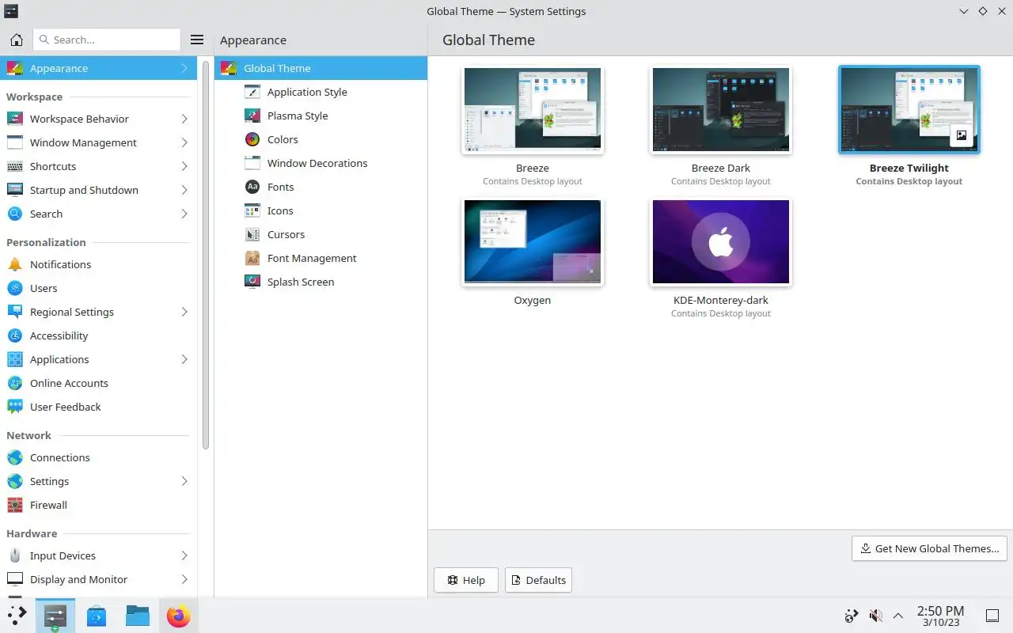
Task: Click the Window Decorations icon
Action: point(252,163)
